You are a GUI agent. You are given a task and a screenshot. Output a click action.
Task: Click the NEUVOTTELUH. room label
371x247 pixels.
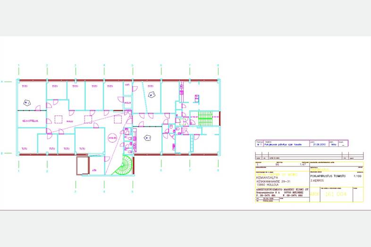click(x=30, y=121)
